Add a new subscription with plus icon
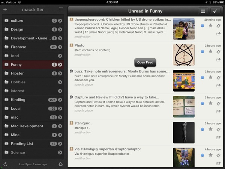The image size is (225, 169). [5, 9]
